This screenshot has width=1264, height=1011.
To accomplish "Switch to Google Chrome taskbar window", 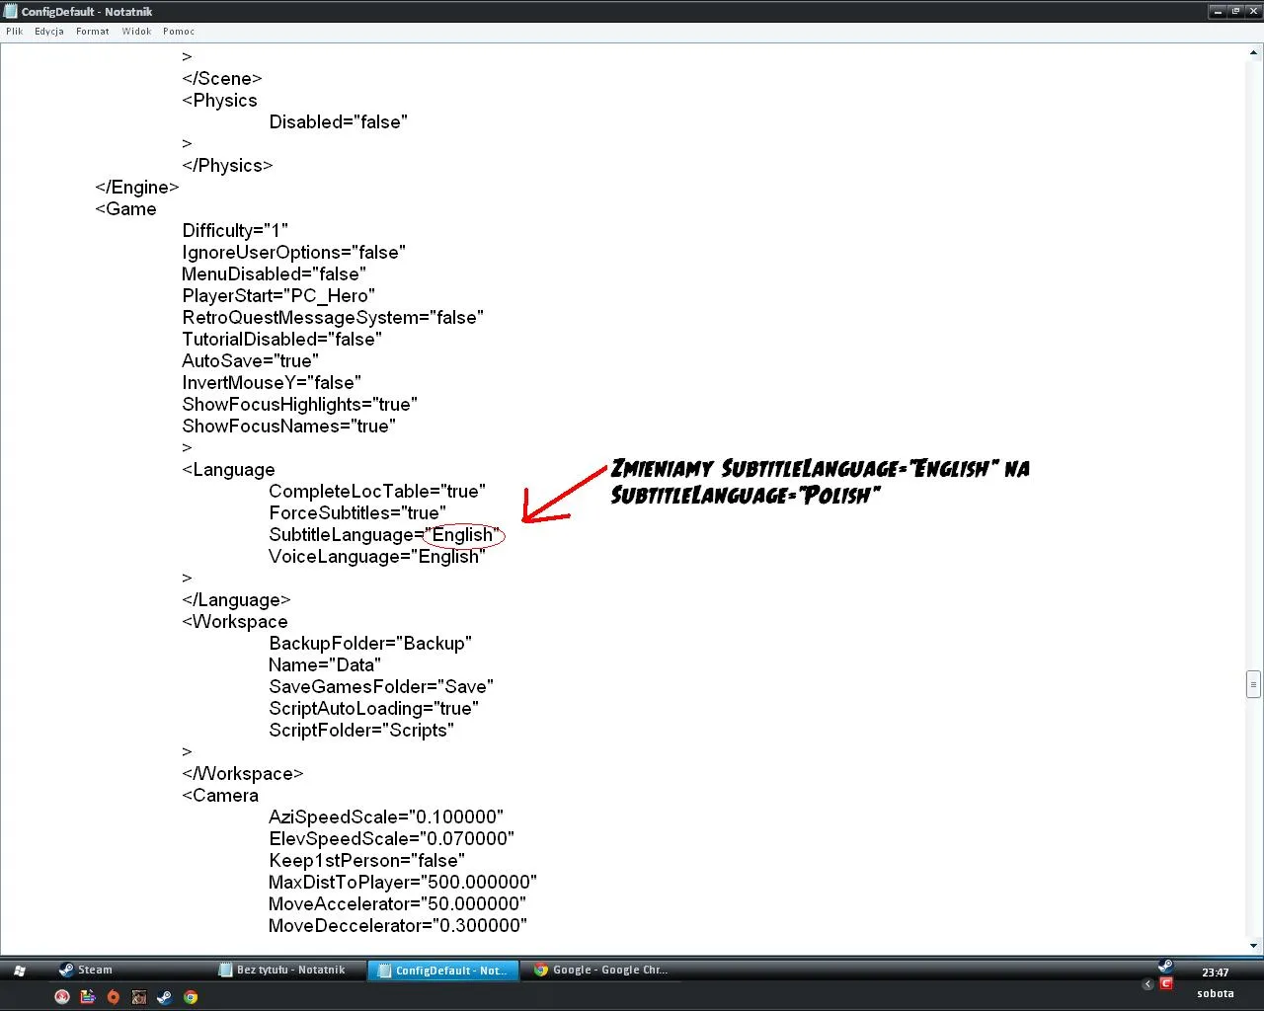I will (604, 971).
